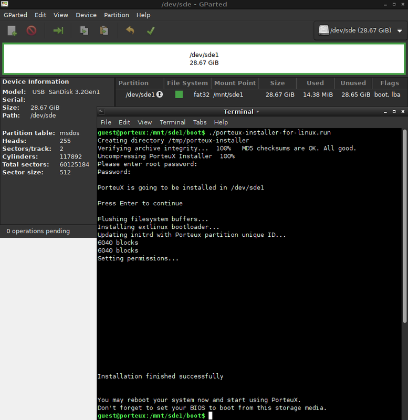This screenshot has width=408, height=420.
Task: Close the GParted window
Action: tap(403, 4)
